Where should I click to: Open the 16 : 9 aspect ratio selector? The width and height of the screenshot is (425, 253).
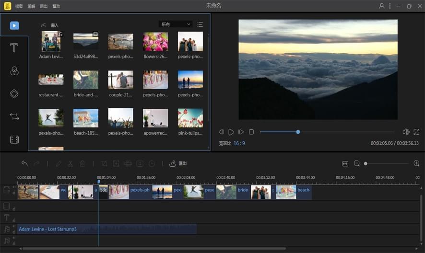240,143
